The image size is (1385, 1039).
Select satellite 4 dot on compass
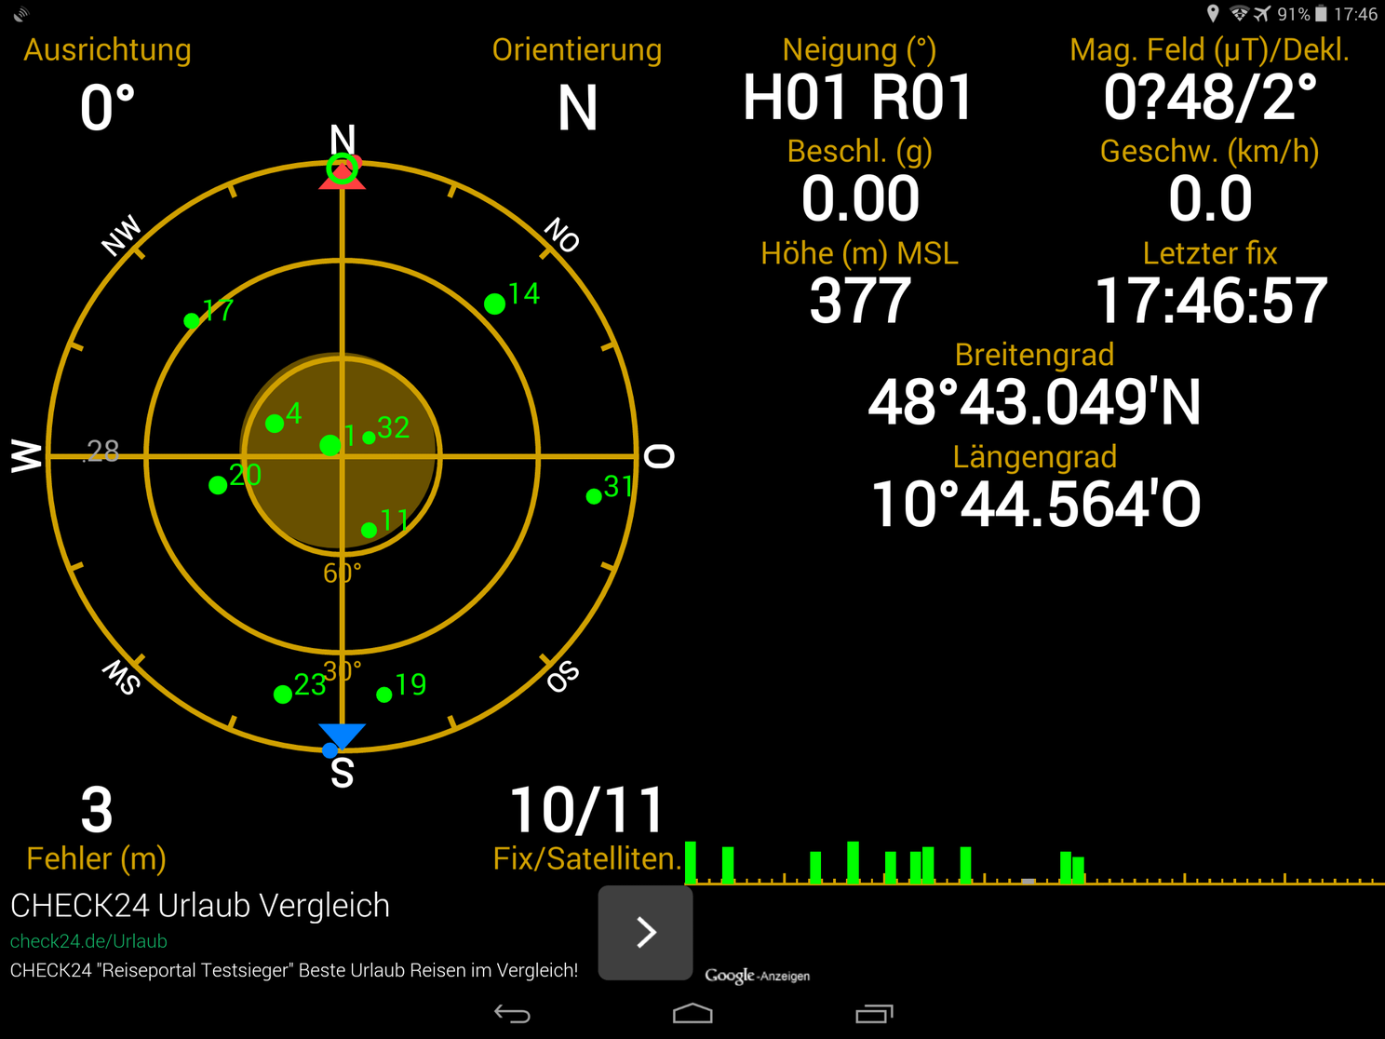(275, 424)
